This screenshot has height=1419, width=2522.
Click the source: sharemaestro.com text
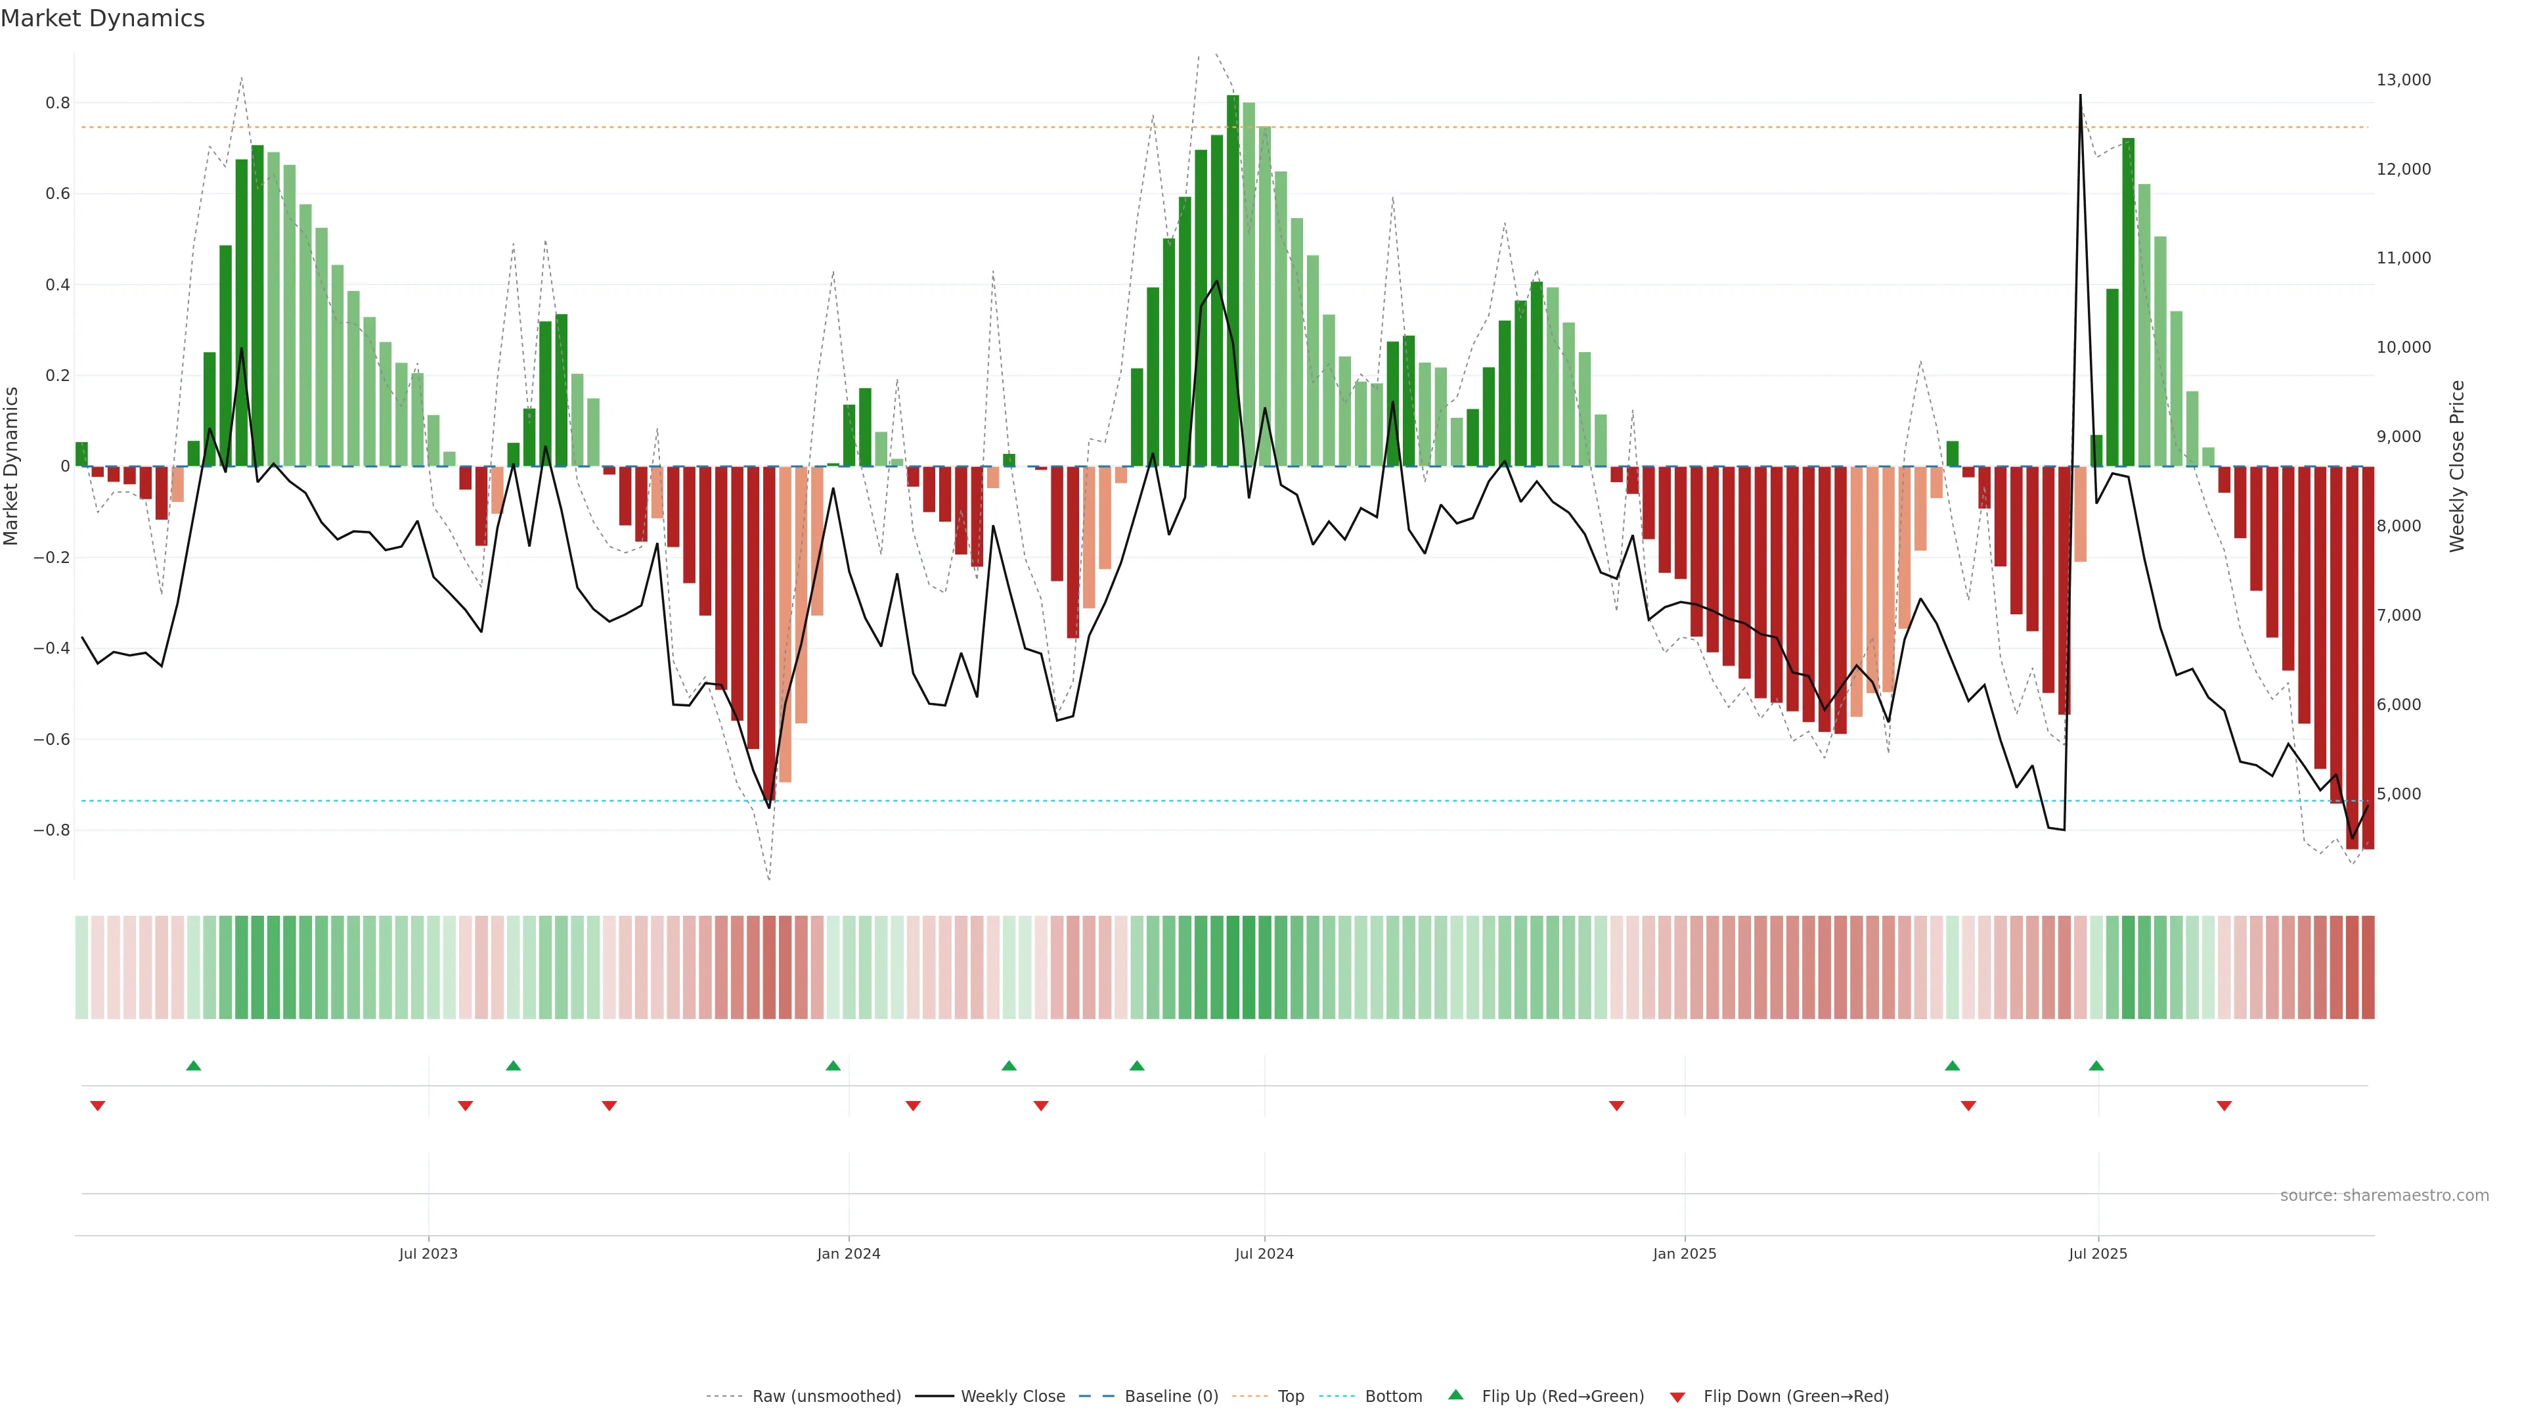point(2384,1196)
